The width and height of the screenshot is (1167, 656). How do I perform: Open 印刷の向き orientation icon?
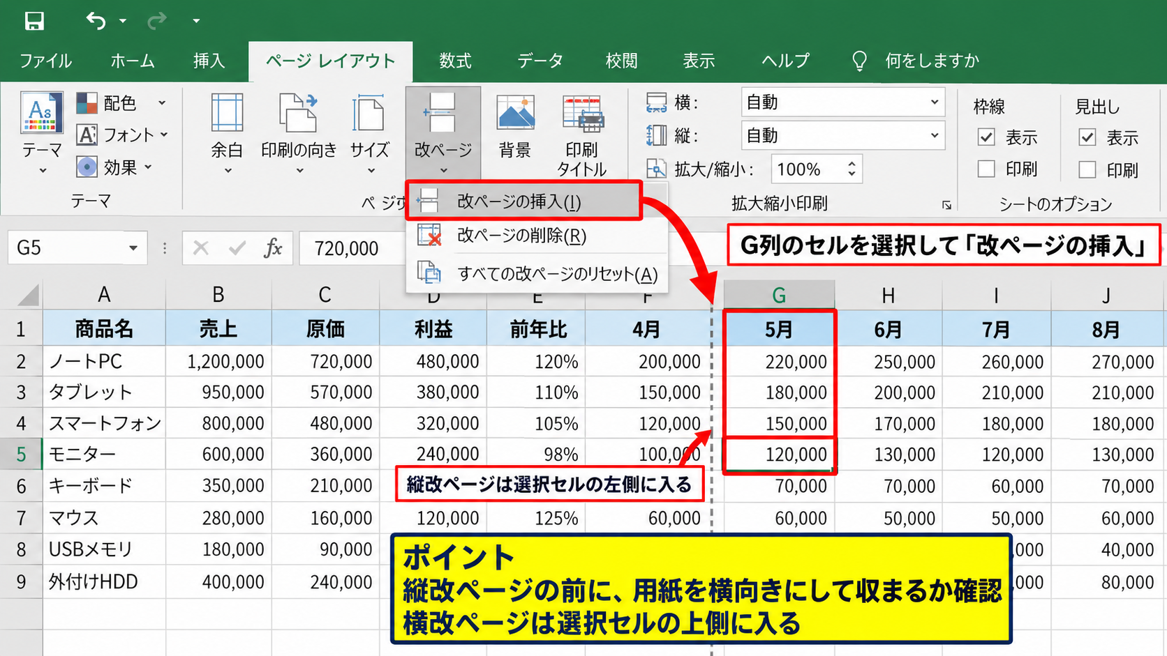298,113
